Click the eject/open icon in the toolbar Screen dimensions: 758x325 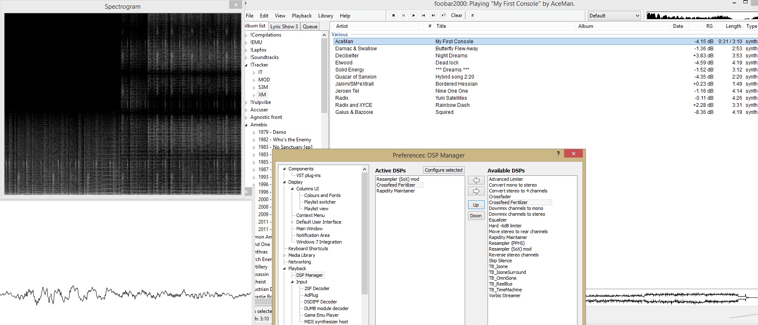(473, 15)
